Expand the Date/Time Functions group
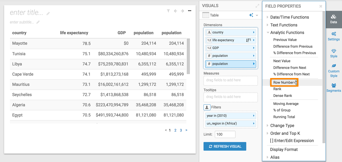Viewport: 342px width, 162px height. pyautogui.click(x=289, y=17)
